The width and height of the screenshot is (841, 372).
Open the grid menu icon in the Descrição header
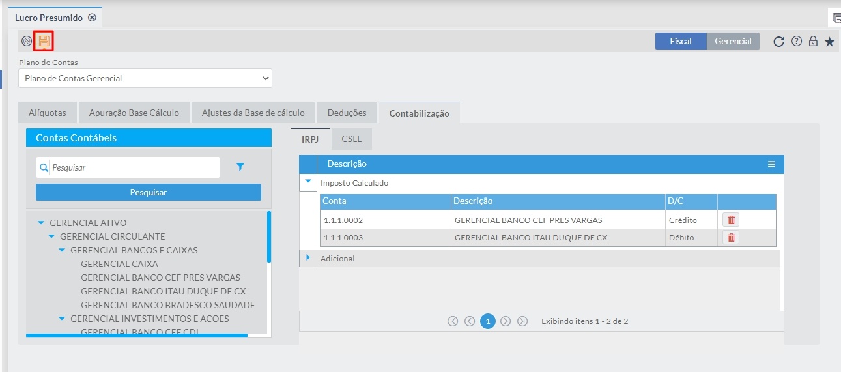[771, 164]
